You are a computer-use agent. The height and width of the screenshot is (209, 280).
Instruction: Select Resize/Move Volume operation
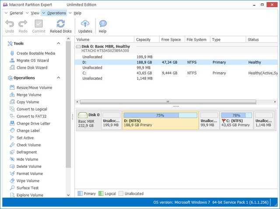coord(34,88)
